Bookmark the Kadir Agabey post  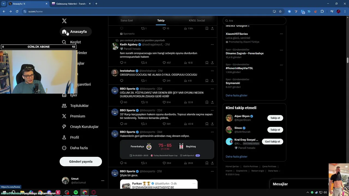[x=207, y=63]
